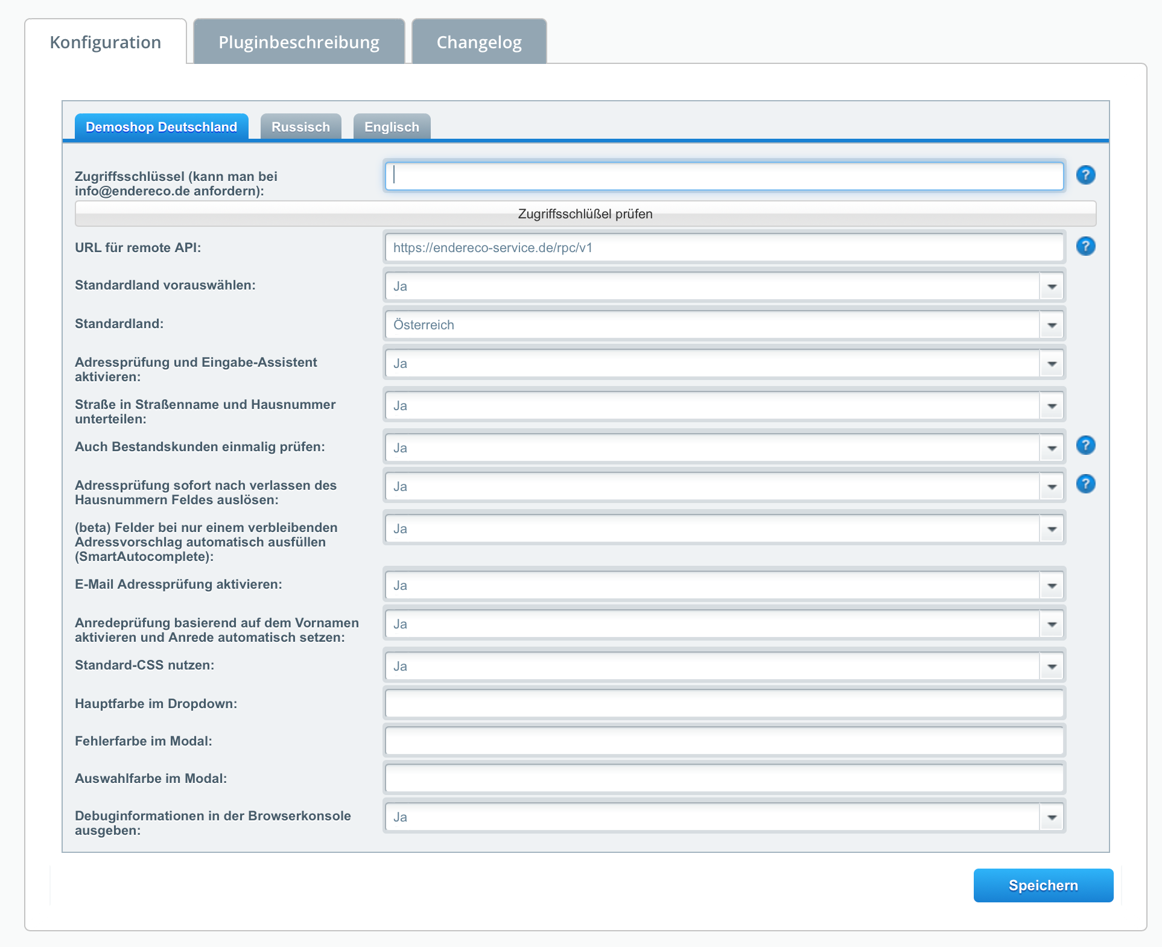Click Hauptfarbe im Dropdown color field
This screenshot has height=947, width=1162.
coord(724,703)
